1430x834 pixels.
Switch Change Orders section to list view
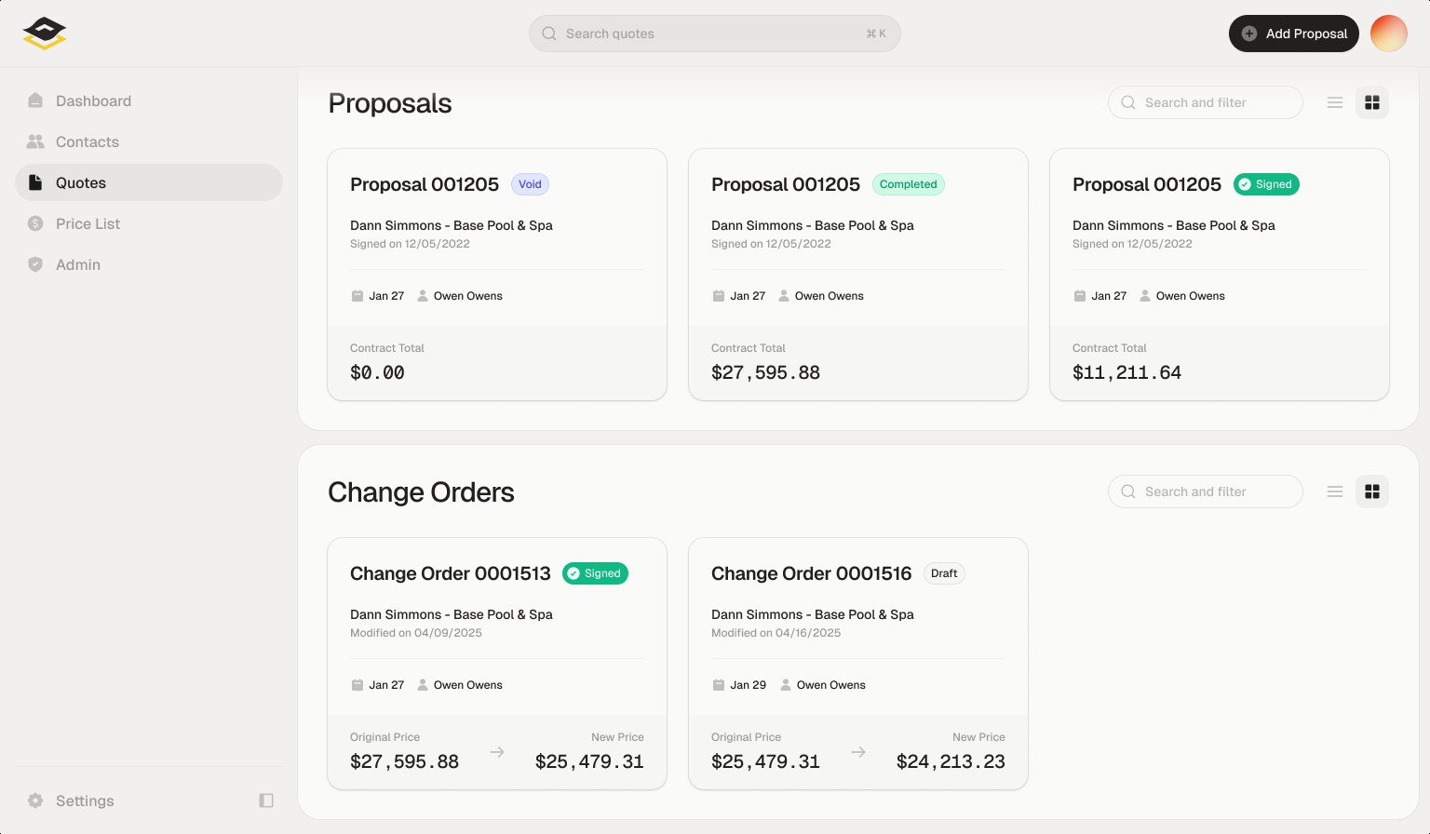(1335, 491)
